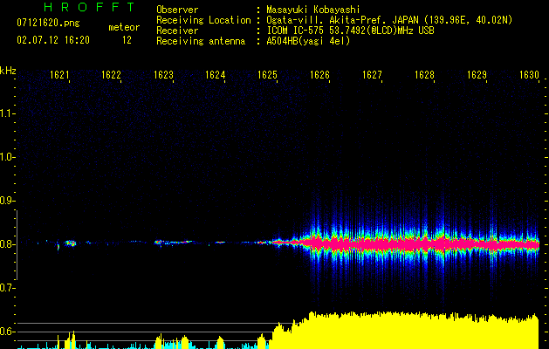Screen dimensions: 549x349
Task: Click the 1621 time marker
Action: (59, 75)
